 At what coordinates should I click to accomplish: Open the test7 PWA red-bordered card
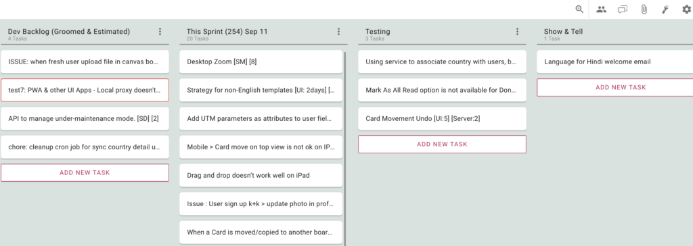coord(85,90)
